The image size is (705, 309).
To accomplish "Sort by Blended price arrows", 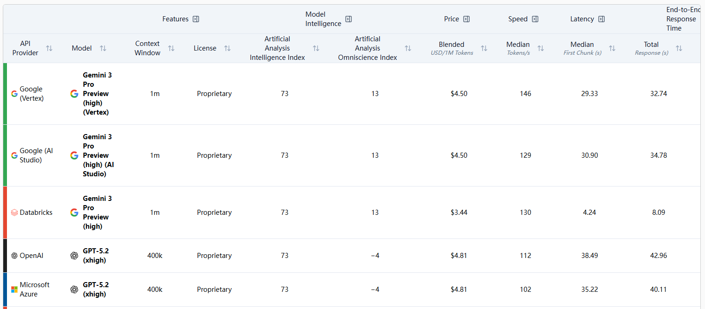I will [484, 48].
